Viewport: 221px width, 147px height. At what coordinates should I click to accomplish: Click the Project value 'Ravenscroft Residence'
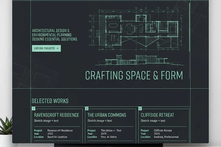click(x=60, y=131)
